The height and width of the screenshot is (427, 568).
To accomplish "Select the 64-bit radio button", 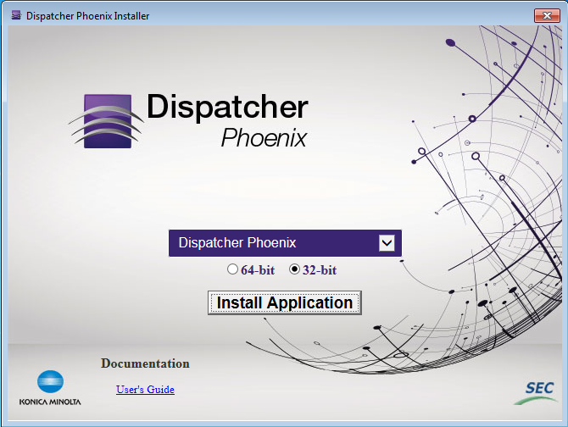I will coord(232,269).
